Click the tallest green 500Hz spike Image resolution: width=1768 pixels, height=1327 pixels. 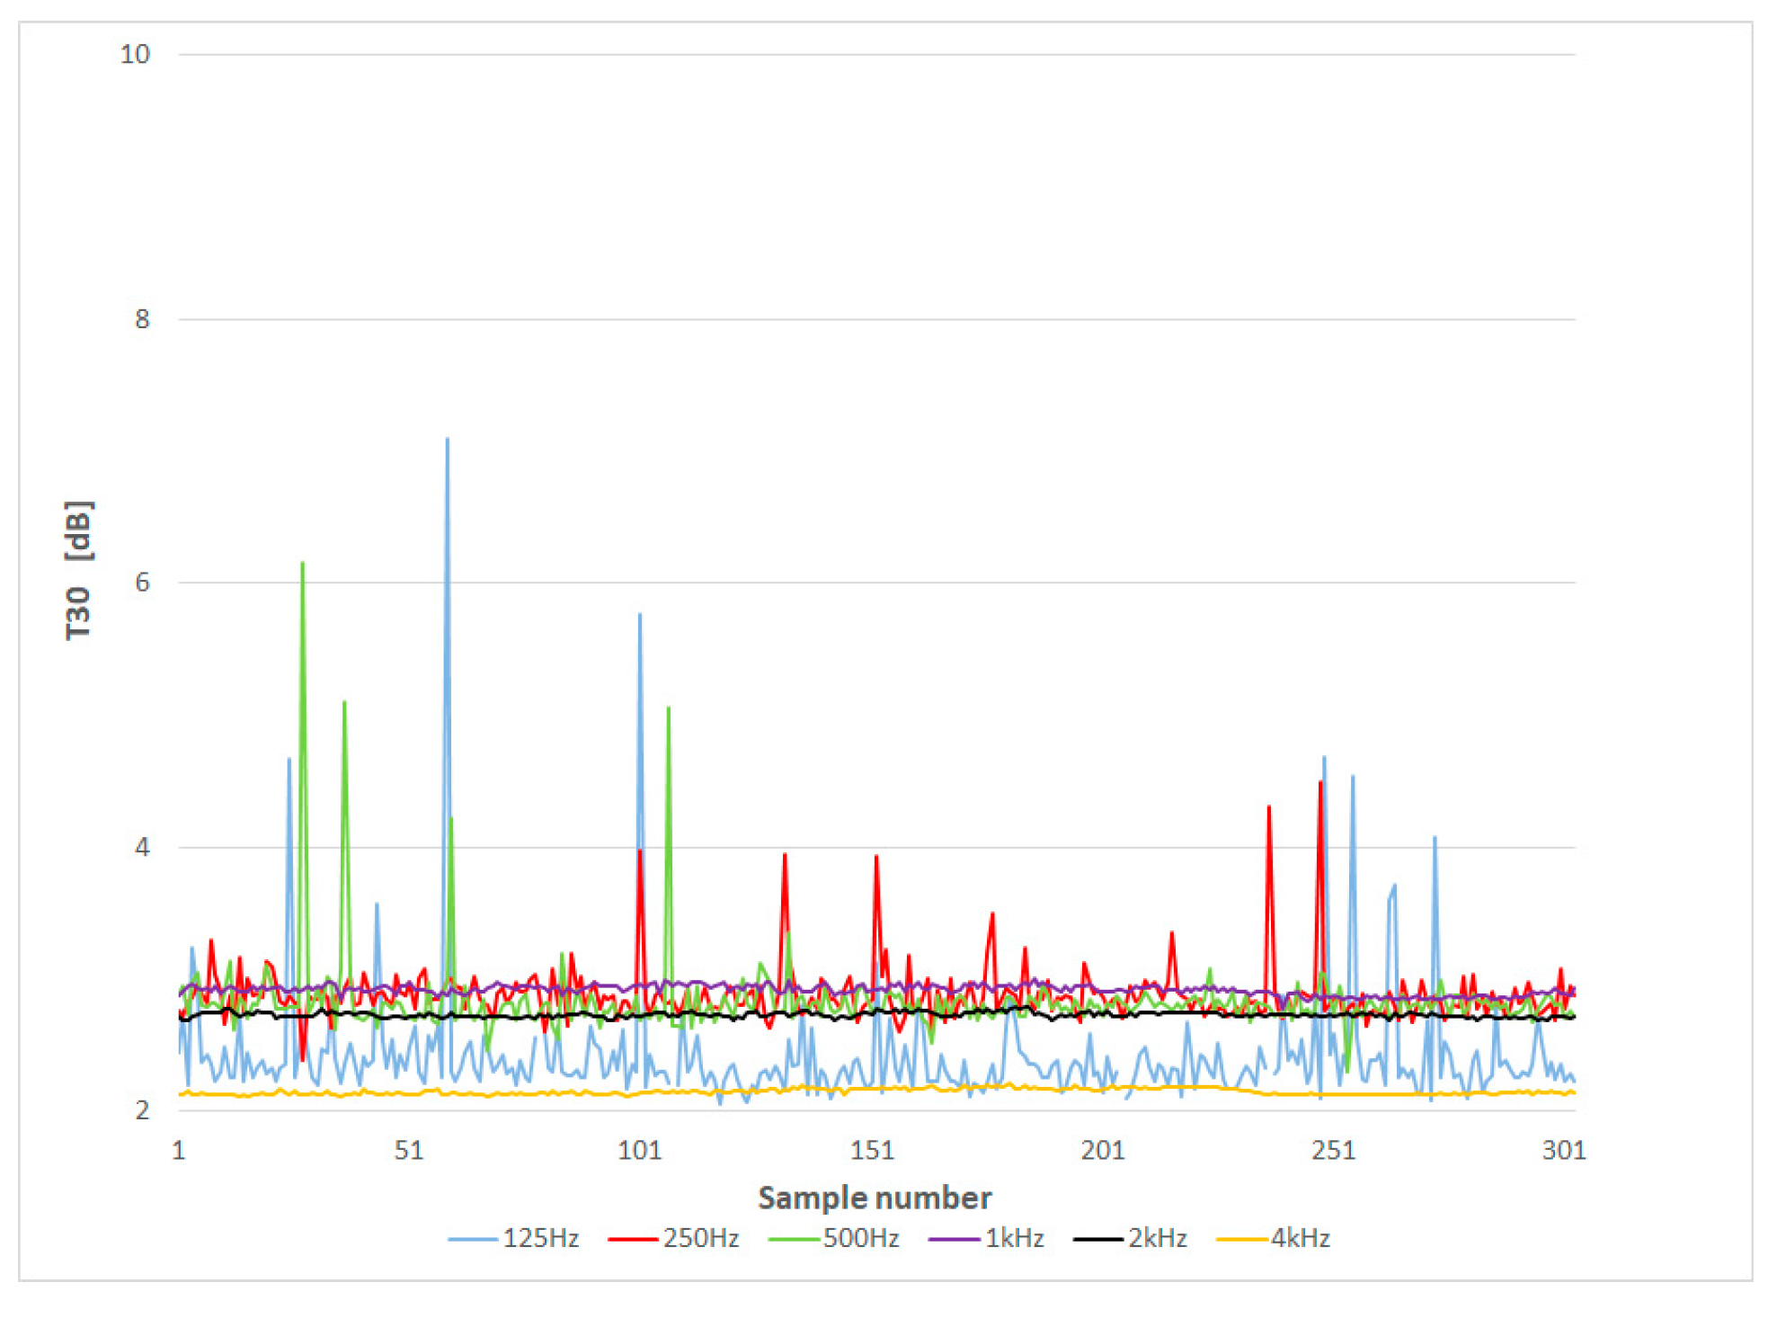coord(302,566)
